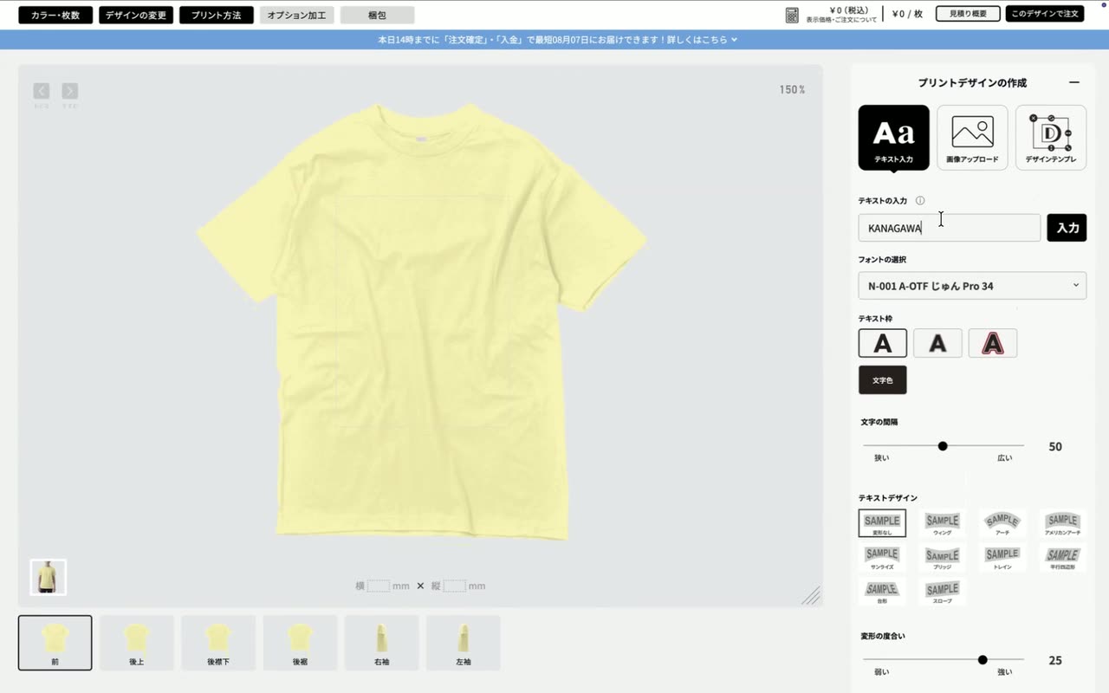Image resolution: width=1109 pixels, height=693 pixels.
Task: Select the 左袖 print area thumbnail
Action: (464, 643)
